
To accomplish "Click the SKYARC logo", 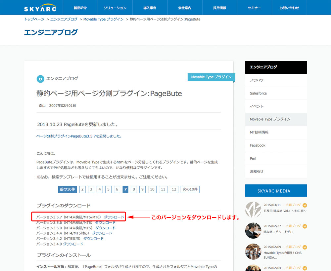I will 40,8.
